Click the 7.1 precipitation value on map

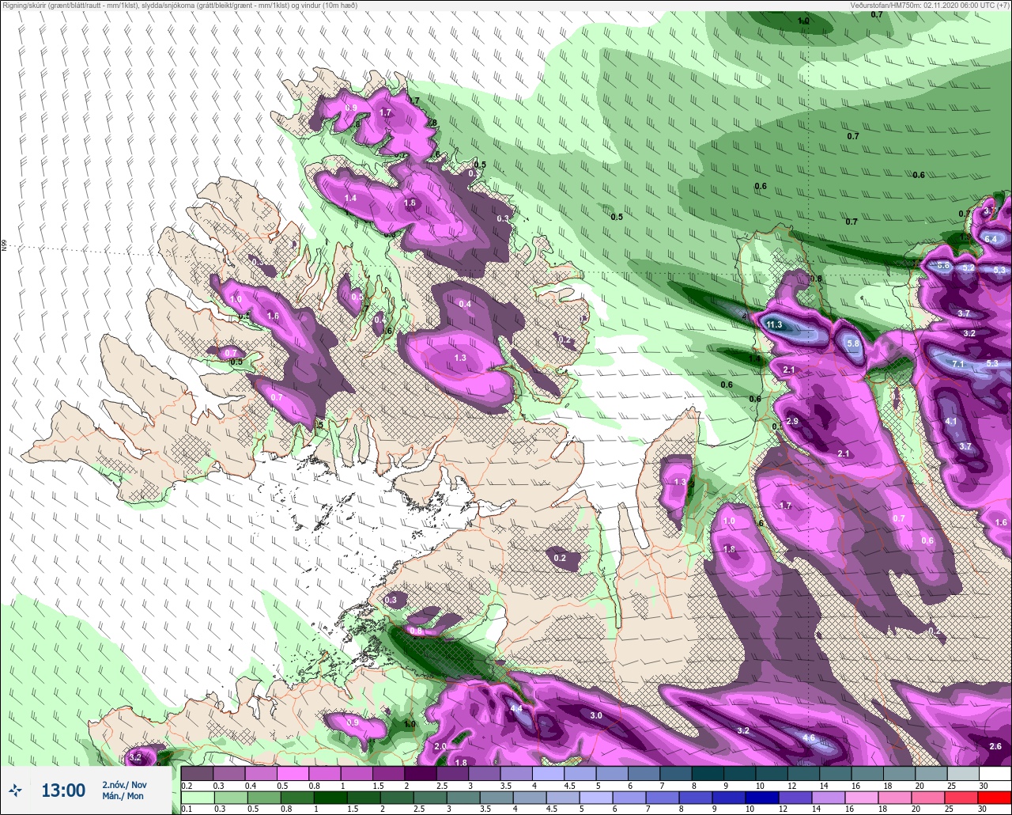pyautogui.click(x=959, y=364)
